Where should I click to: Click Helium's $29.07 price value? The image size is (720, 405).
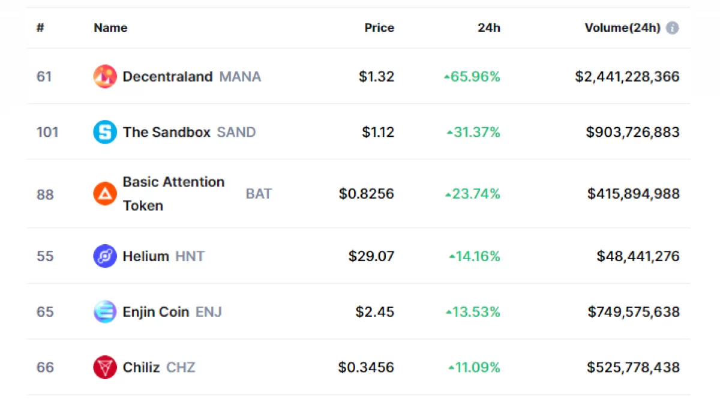point(371,256)
